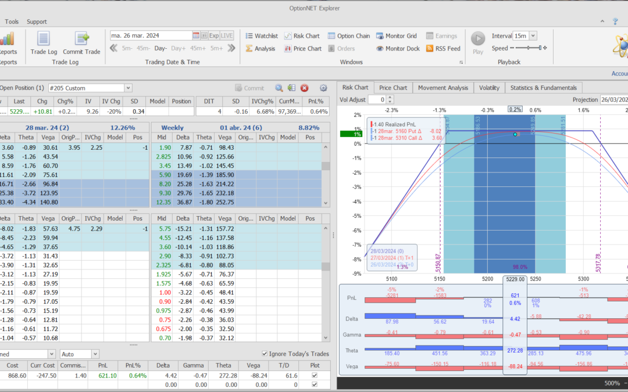
Task: Open the playback Interval 15m dropdown
Action: pos(533,36)
